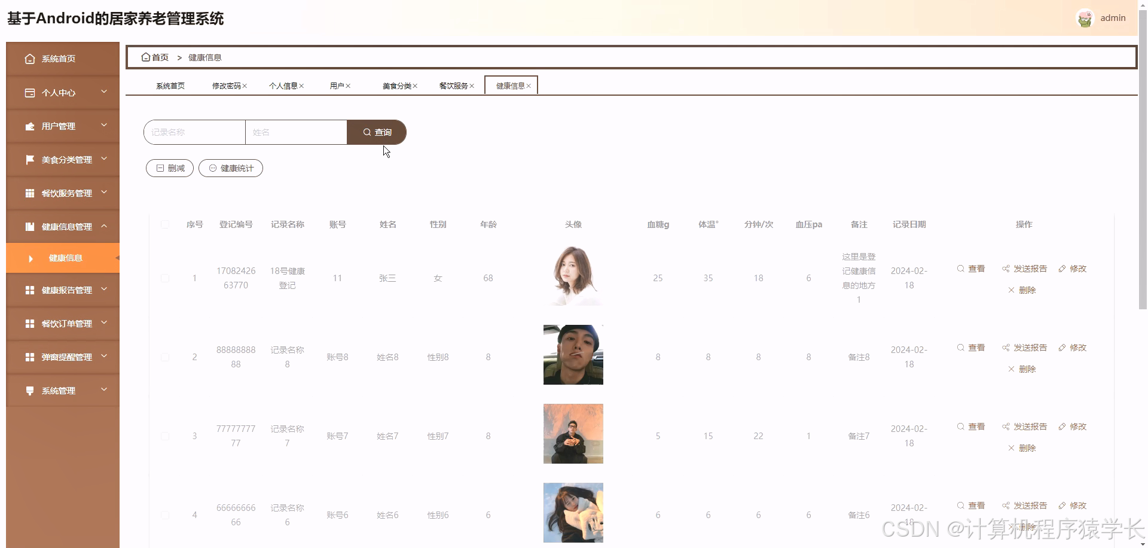Click 用户管理 sidebar icon
Viewport: 1148px width, 548px height.
(x=30, y=126)
